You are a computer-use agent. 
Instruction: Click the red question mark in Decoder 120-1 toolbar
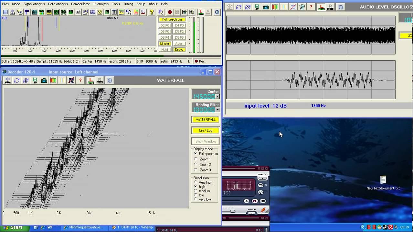pyautogui.click(x=80, y=81)
